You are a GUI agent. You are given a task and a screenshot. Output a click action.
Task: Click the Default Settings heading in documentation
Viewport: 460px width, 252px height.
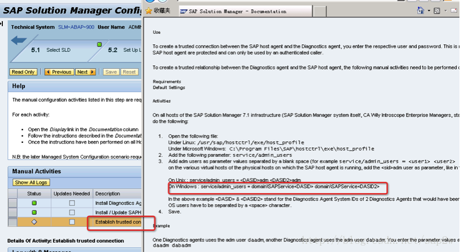[169, 87]
